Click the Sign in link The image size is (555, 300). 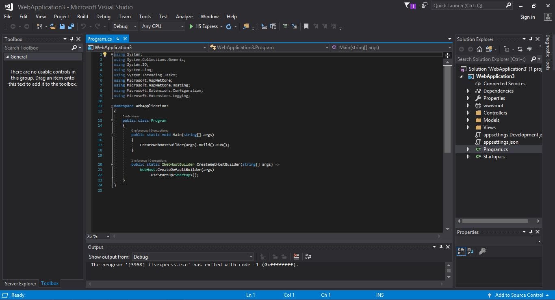click(527, 17)
